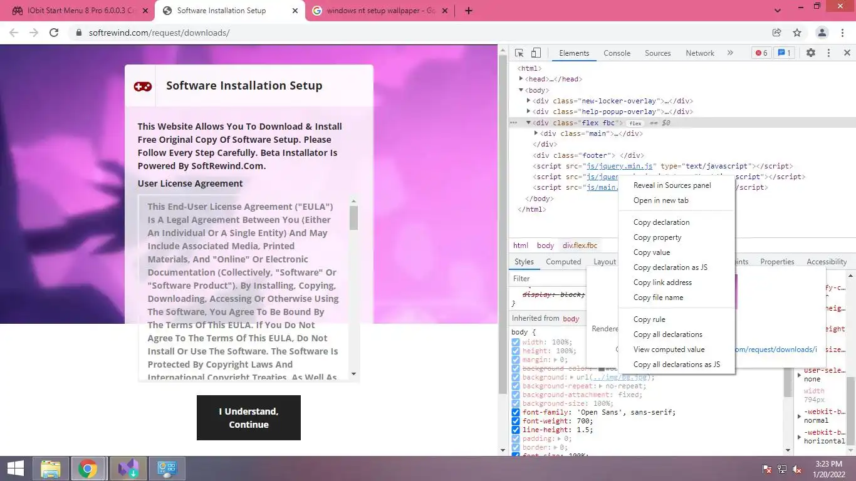Expand the new-locker-overlay div
The width and height of the screenshot is (856, 481).
(529, 101)
